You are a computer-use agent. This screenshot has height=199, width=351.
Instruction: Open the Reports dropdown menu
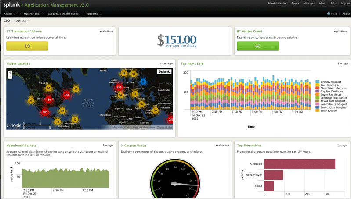pyautogui.click(x=94, y=14)
